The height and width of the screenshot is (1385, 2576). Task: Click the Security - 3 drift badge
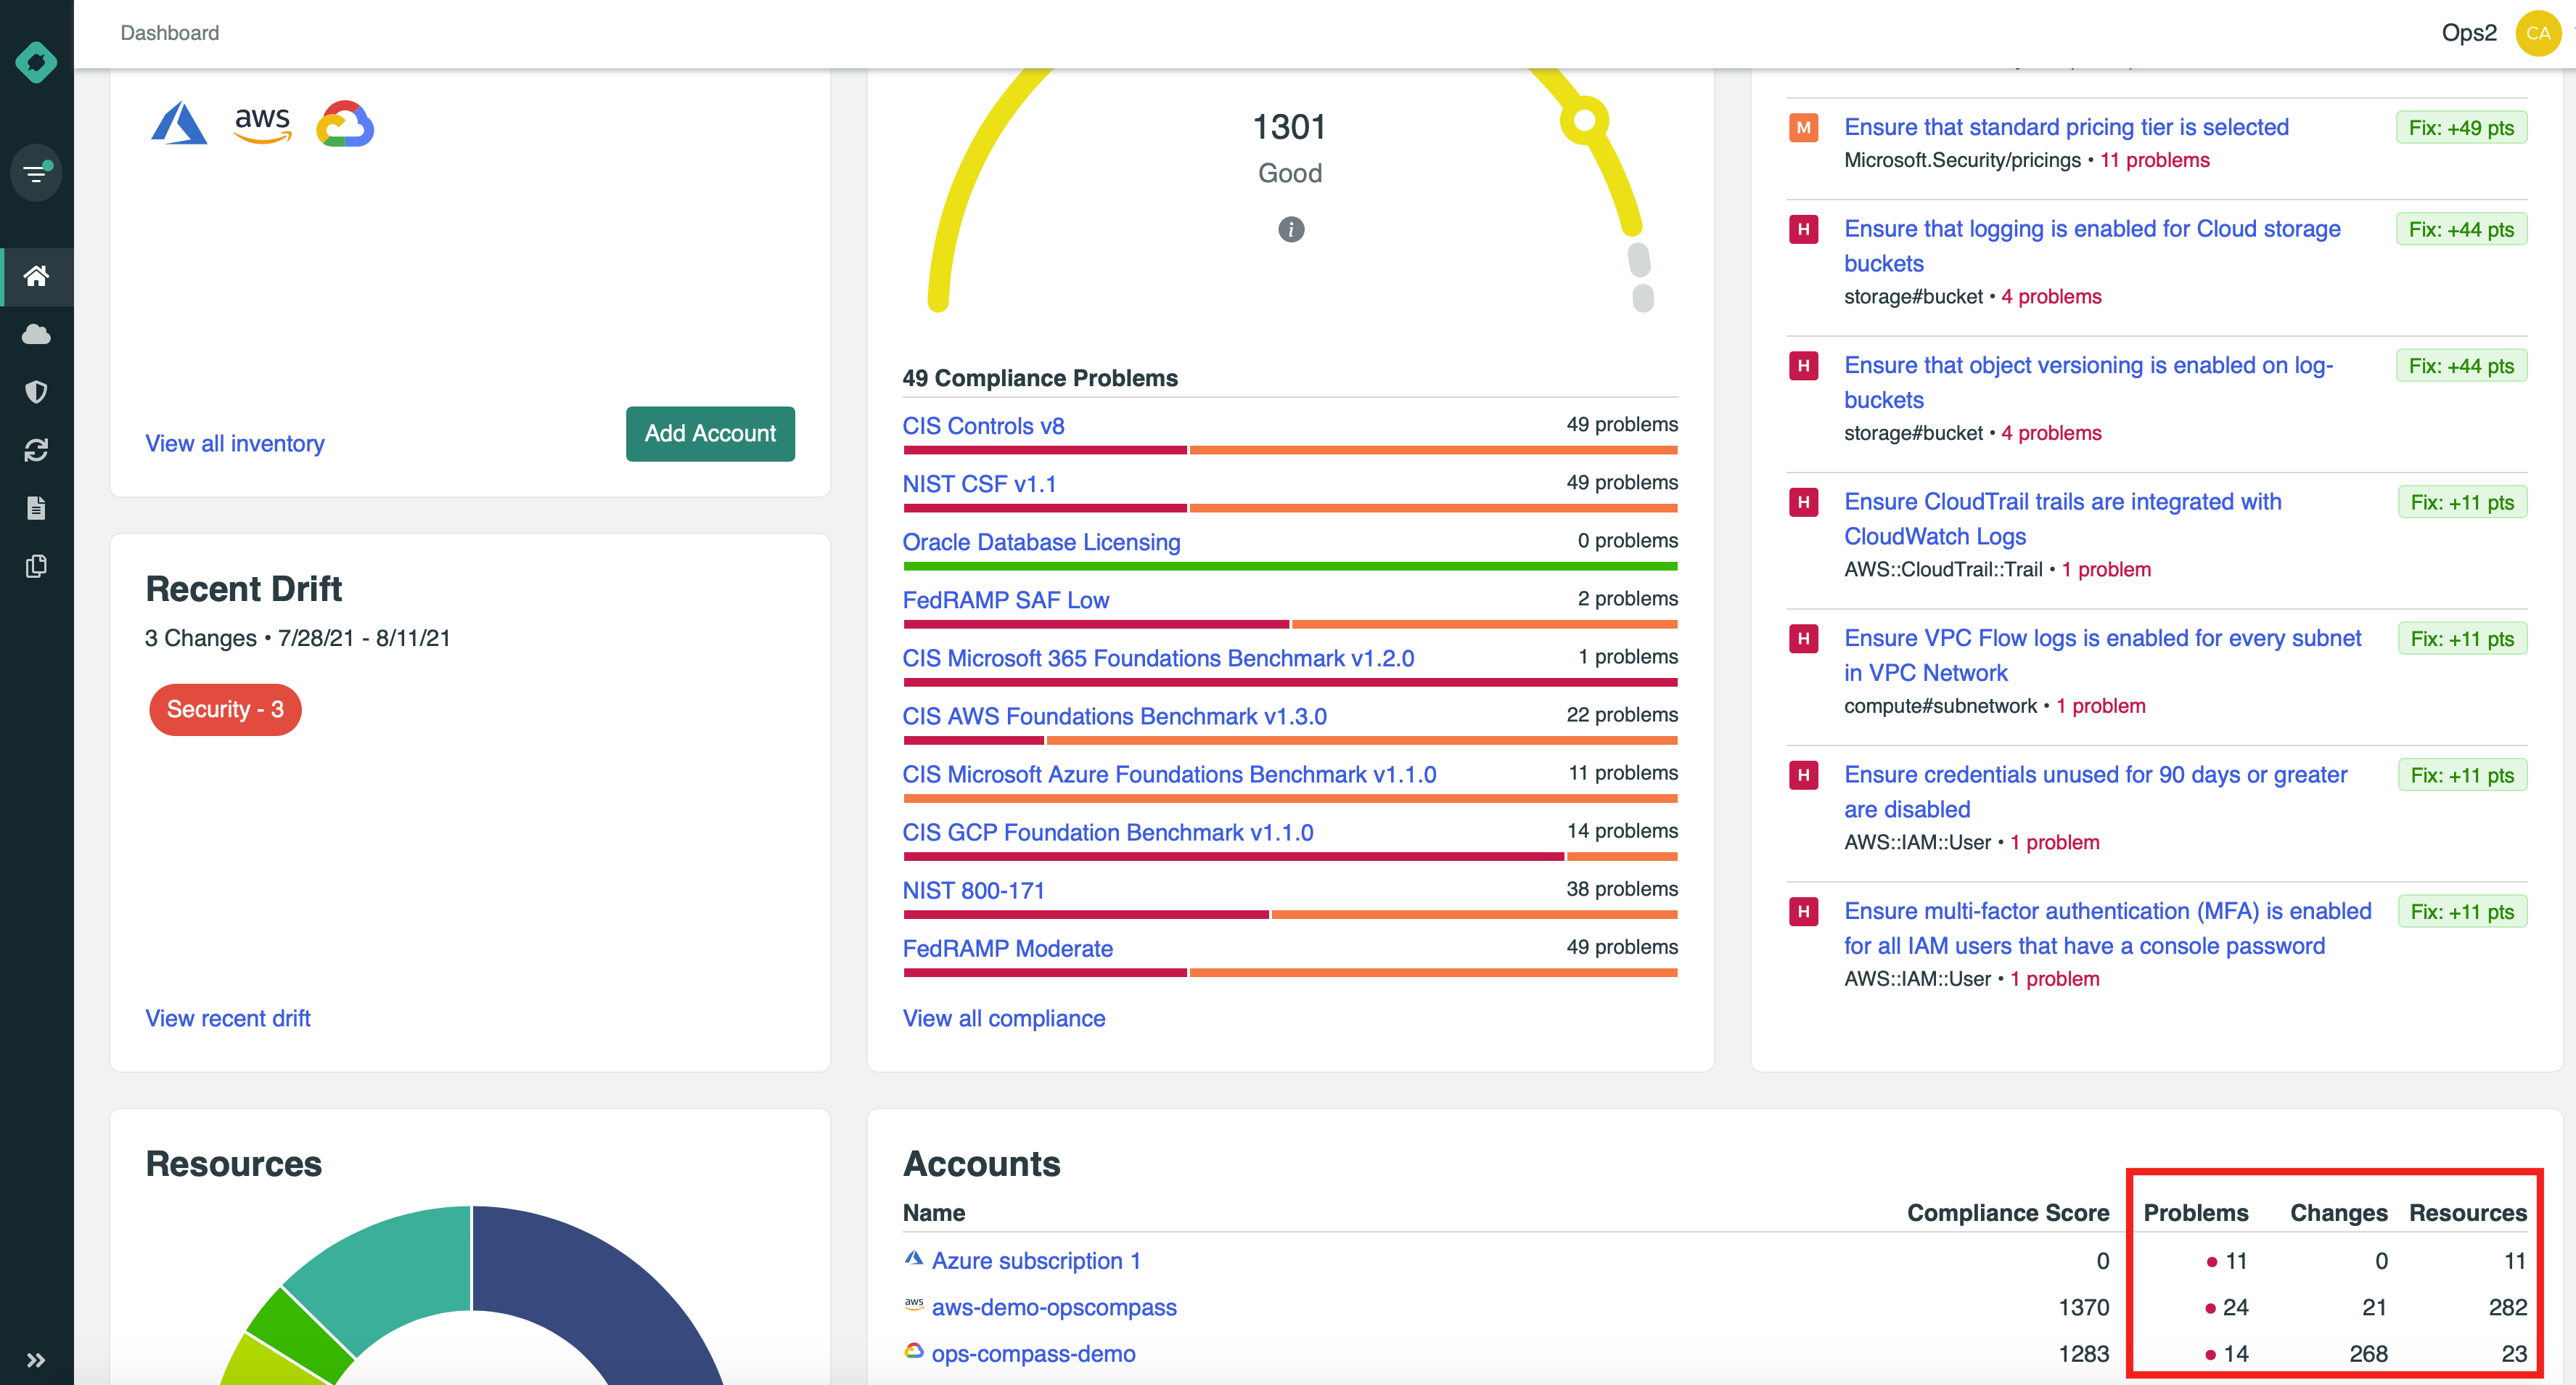[225, 710]
